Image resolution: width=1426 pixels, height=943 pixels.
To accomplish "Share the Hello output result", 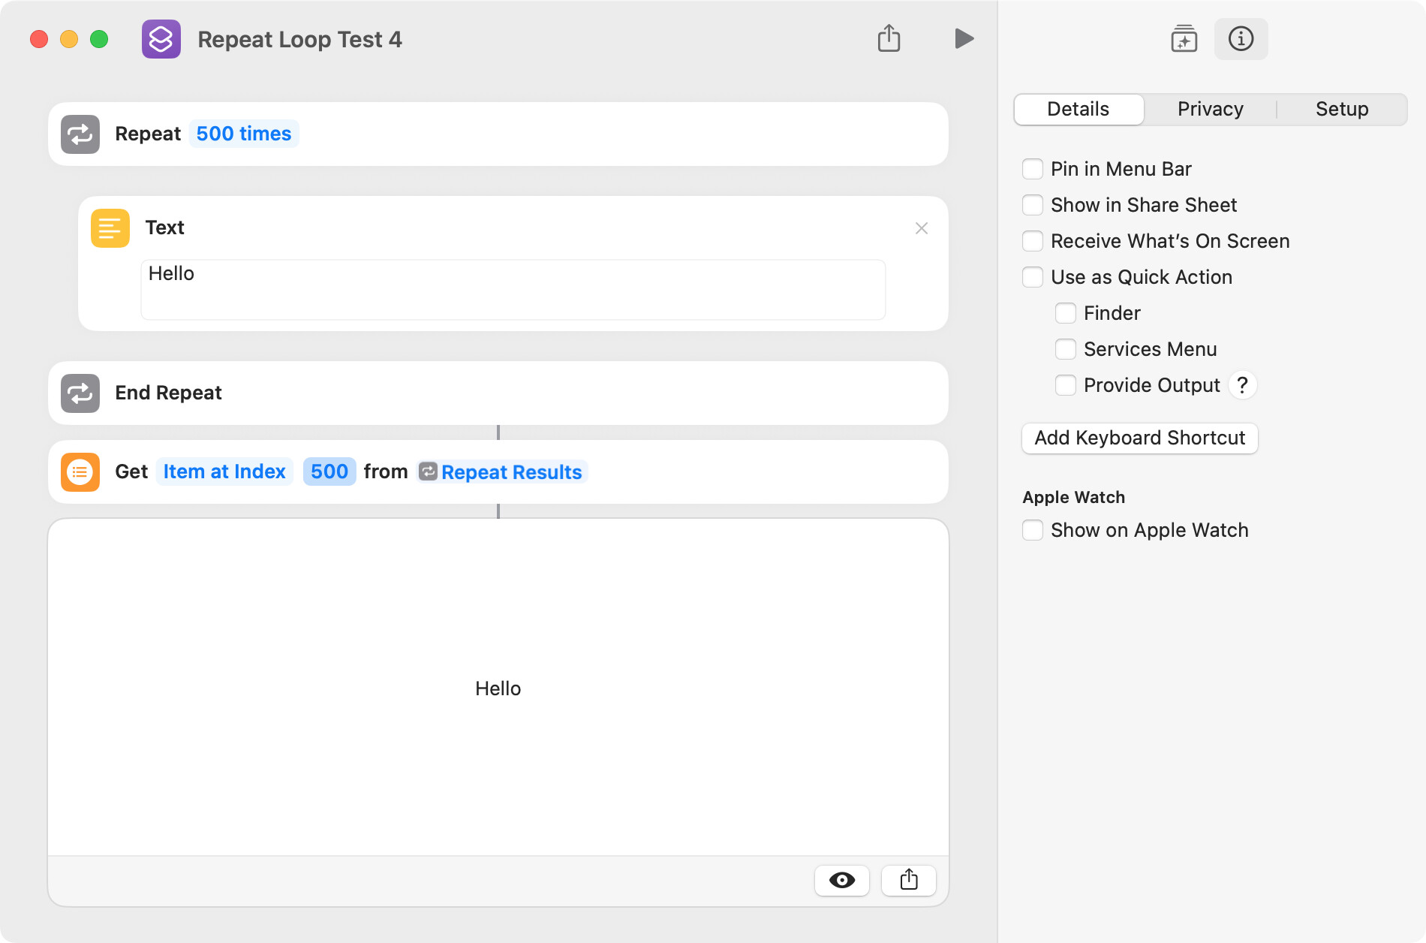I will pos(909,880).
